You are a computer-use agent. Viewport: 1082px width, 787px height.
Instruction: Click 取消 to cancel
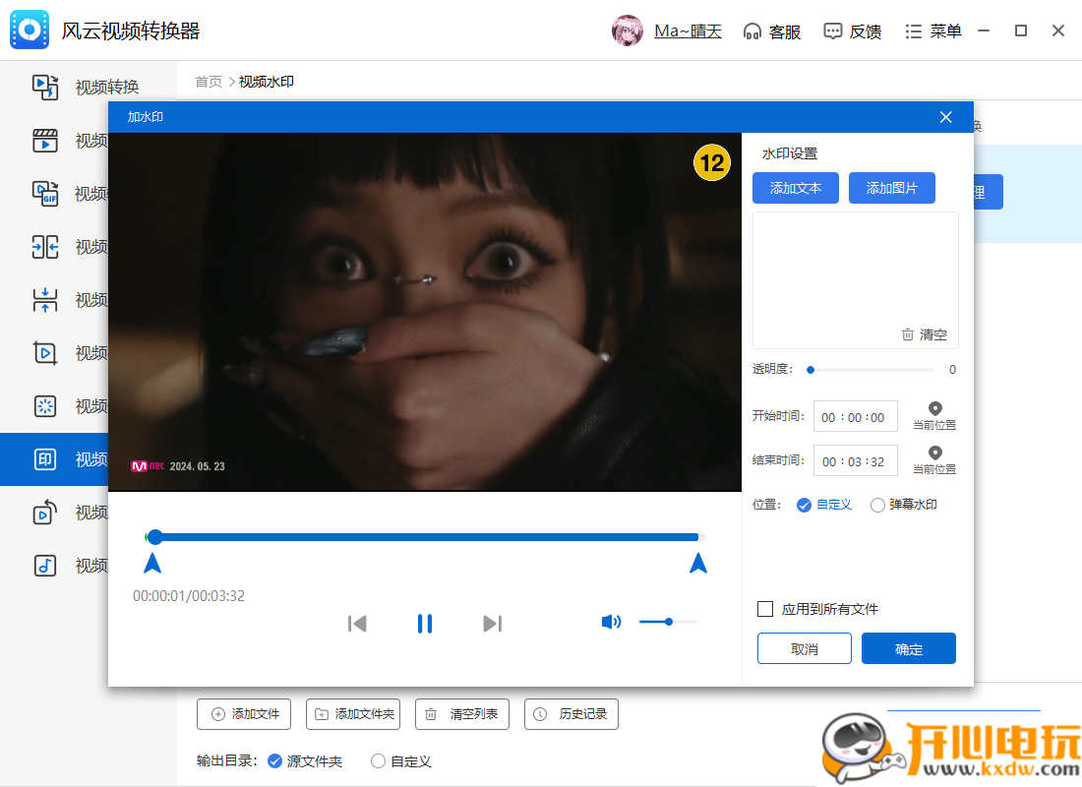(805, 649)
